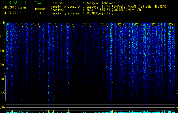178x113 pixels.
Task: Click the 1.1 kHz axis label
Action: tap(2, 37)
